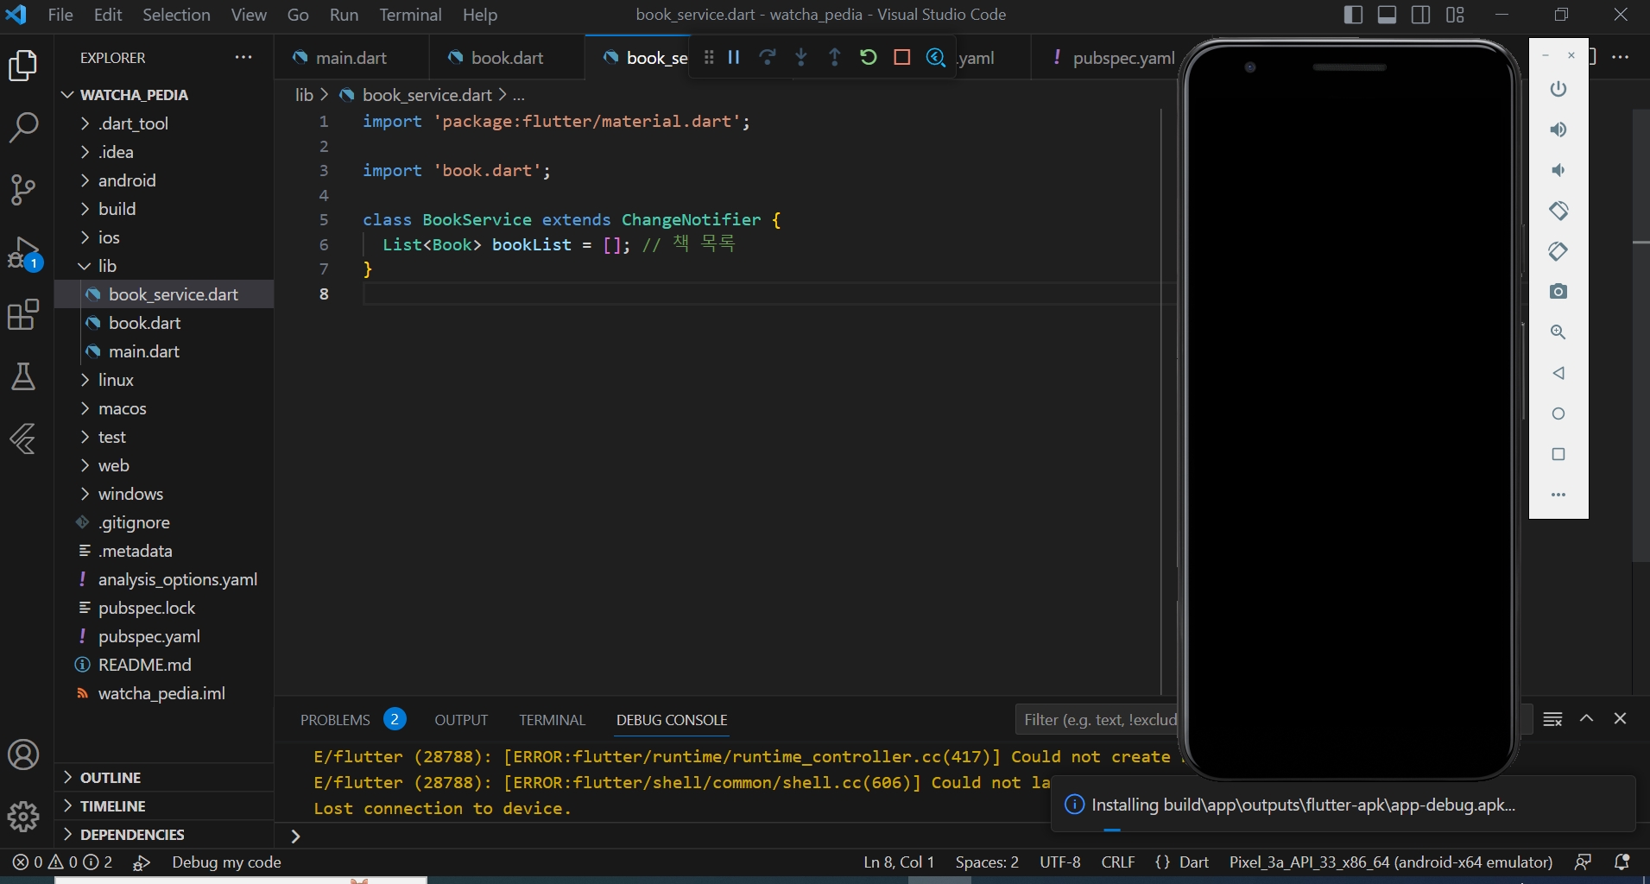
Task: Expand the DEPENDENCIES section
Action: (x=164, y=835)
